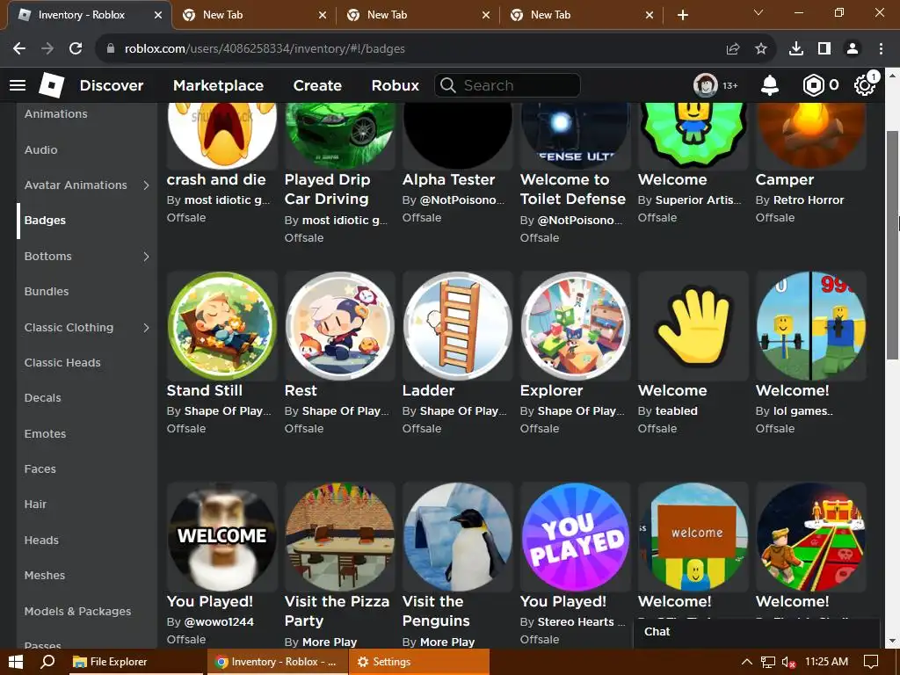Viewport: 900px width, 675px height.
Task: Open the Windows action center icon
Action: (871, 662)
